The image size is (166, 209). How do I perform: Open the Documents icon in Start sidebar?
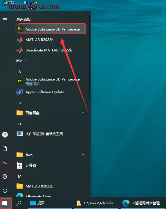coord(5,149)
